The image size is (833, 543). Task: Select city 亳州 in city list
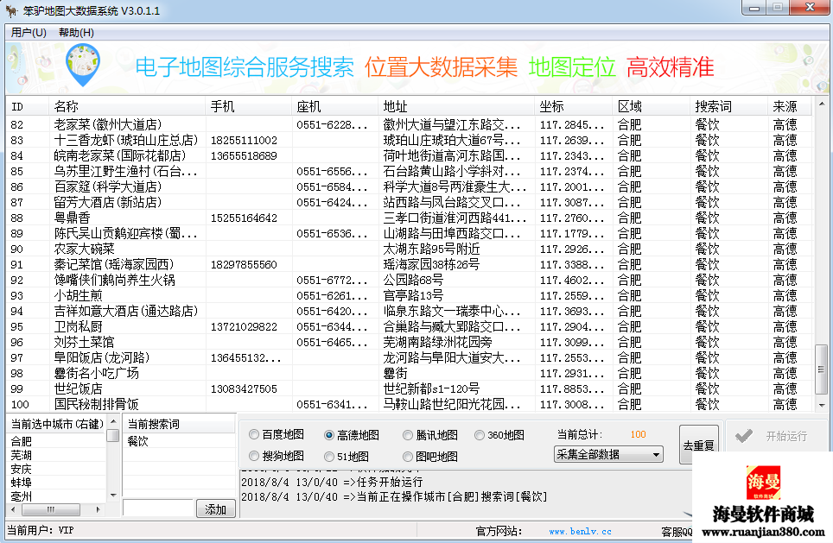point(56,496)
